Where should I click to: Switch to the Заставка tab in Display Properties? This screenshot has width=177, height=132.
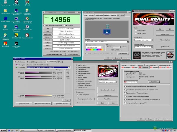(91, 15)
